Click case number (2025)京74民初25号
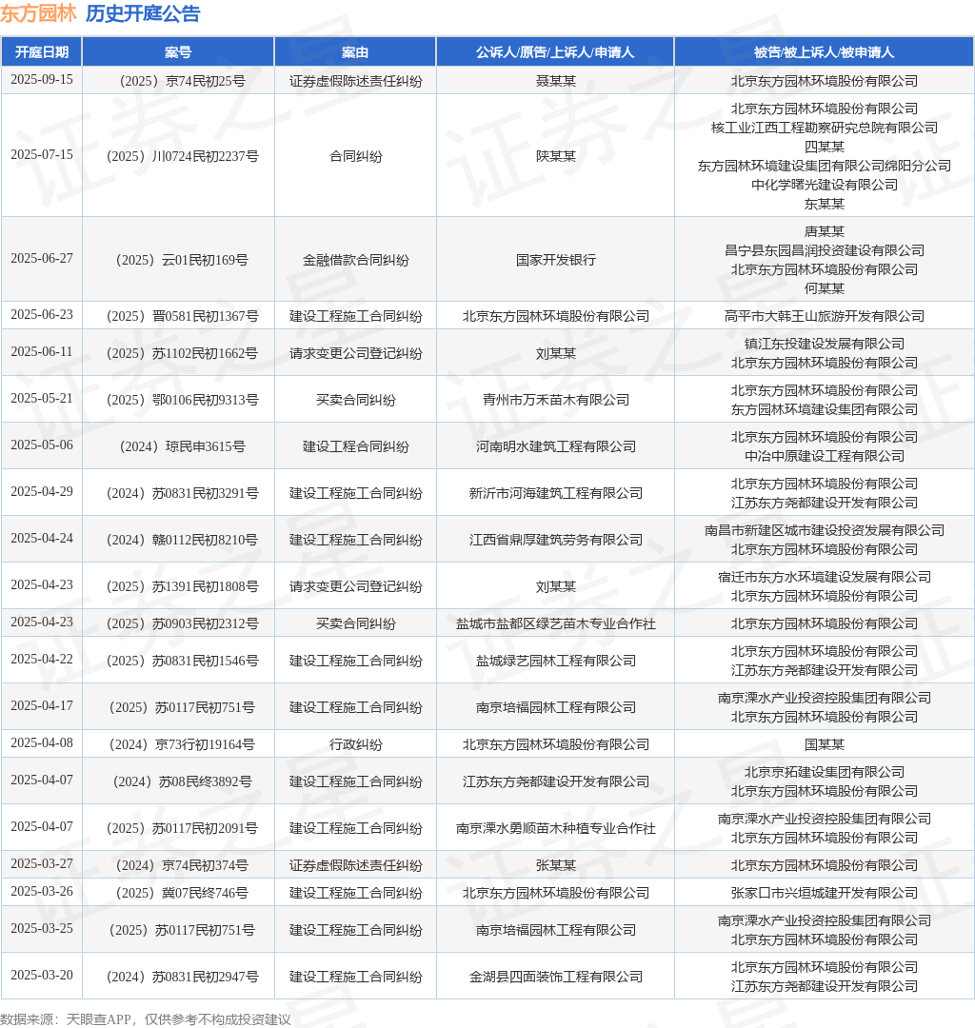Screen dimensions: 975x1028 182,81
